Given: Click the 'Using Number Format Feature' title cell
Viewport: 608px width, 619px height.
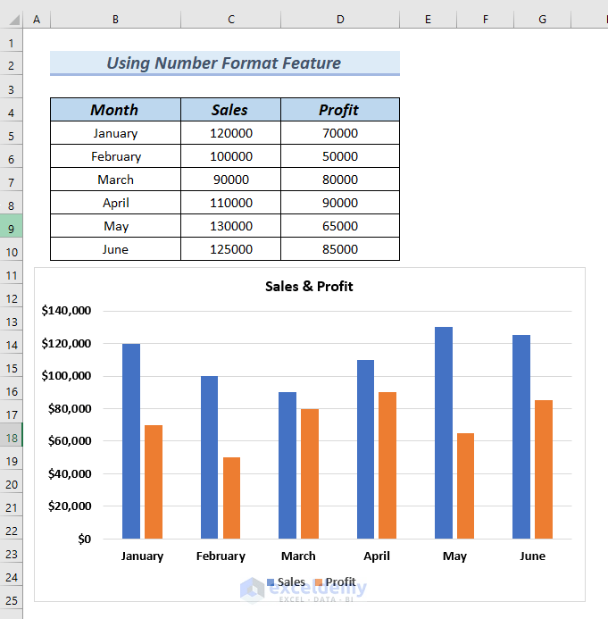Looking at the screenshot, I should pyautogui.click(x=225, y=63).
